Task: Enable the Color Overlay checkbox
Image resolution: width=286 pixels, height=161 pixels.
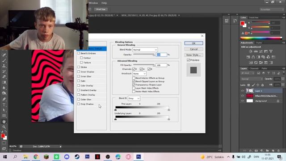Action: click(79, 85)
